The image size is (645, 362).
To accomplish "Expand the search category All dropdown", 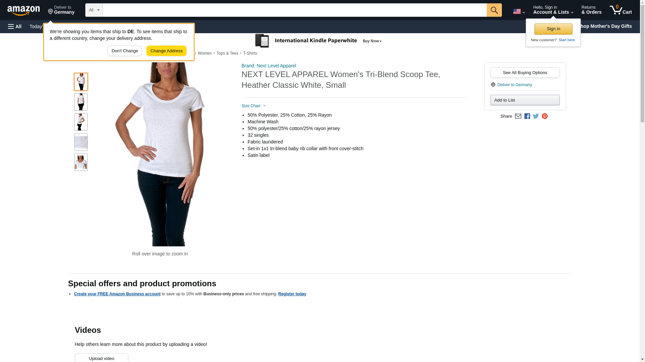I will [94, 10].
